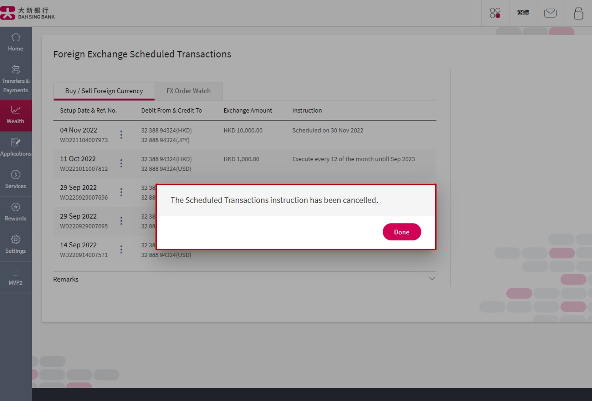This screenshot has width=592, height=401.
Task: Open Transfers & Payments in sidebar
Action: [x=16, y=79]
